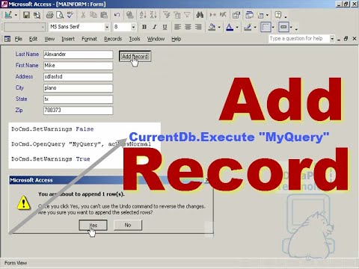Click the Last Name field containing Alexander
Screen dimensions: 359x269
[78, 55]
